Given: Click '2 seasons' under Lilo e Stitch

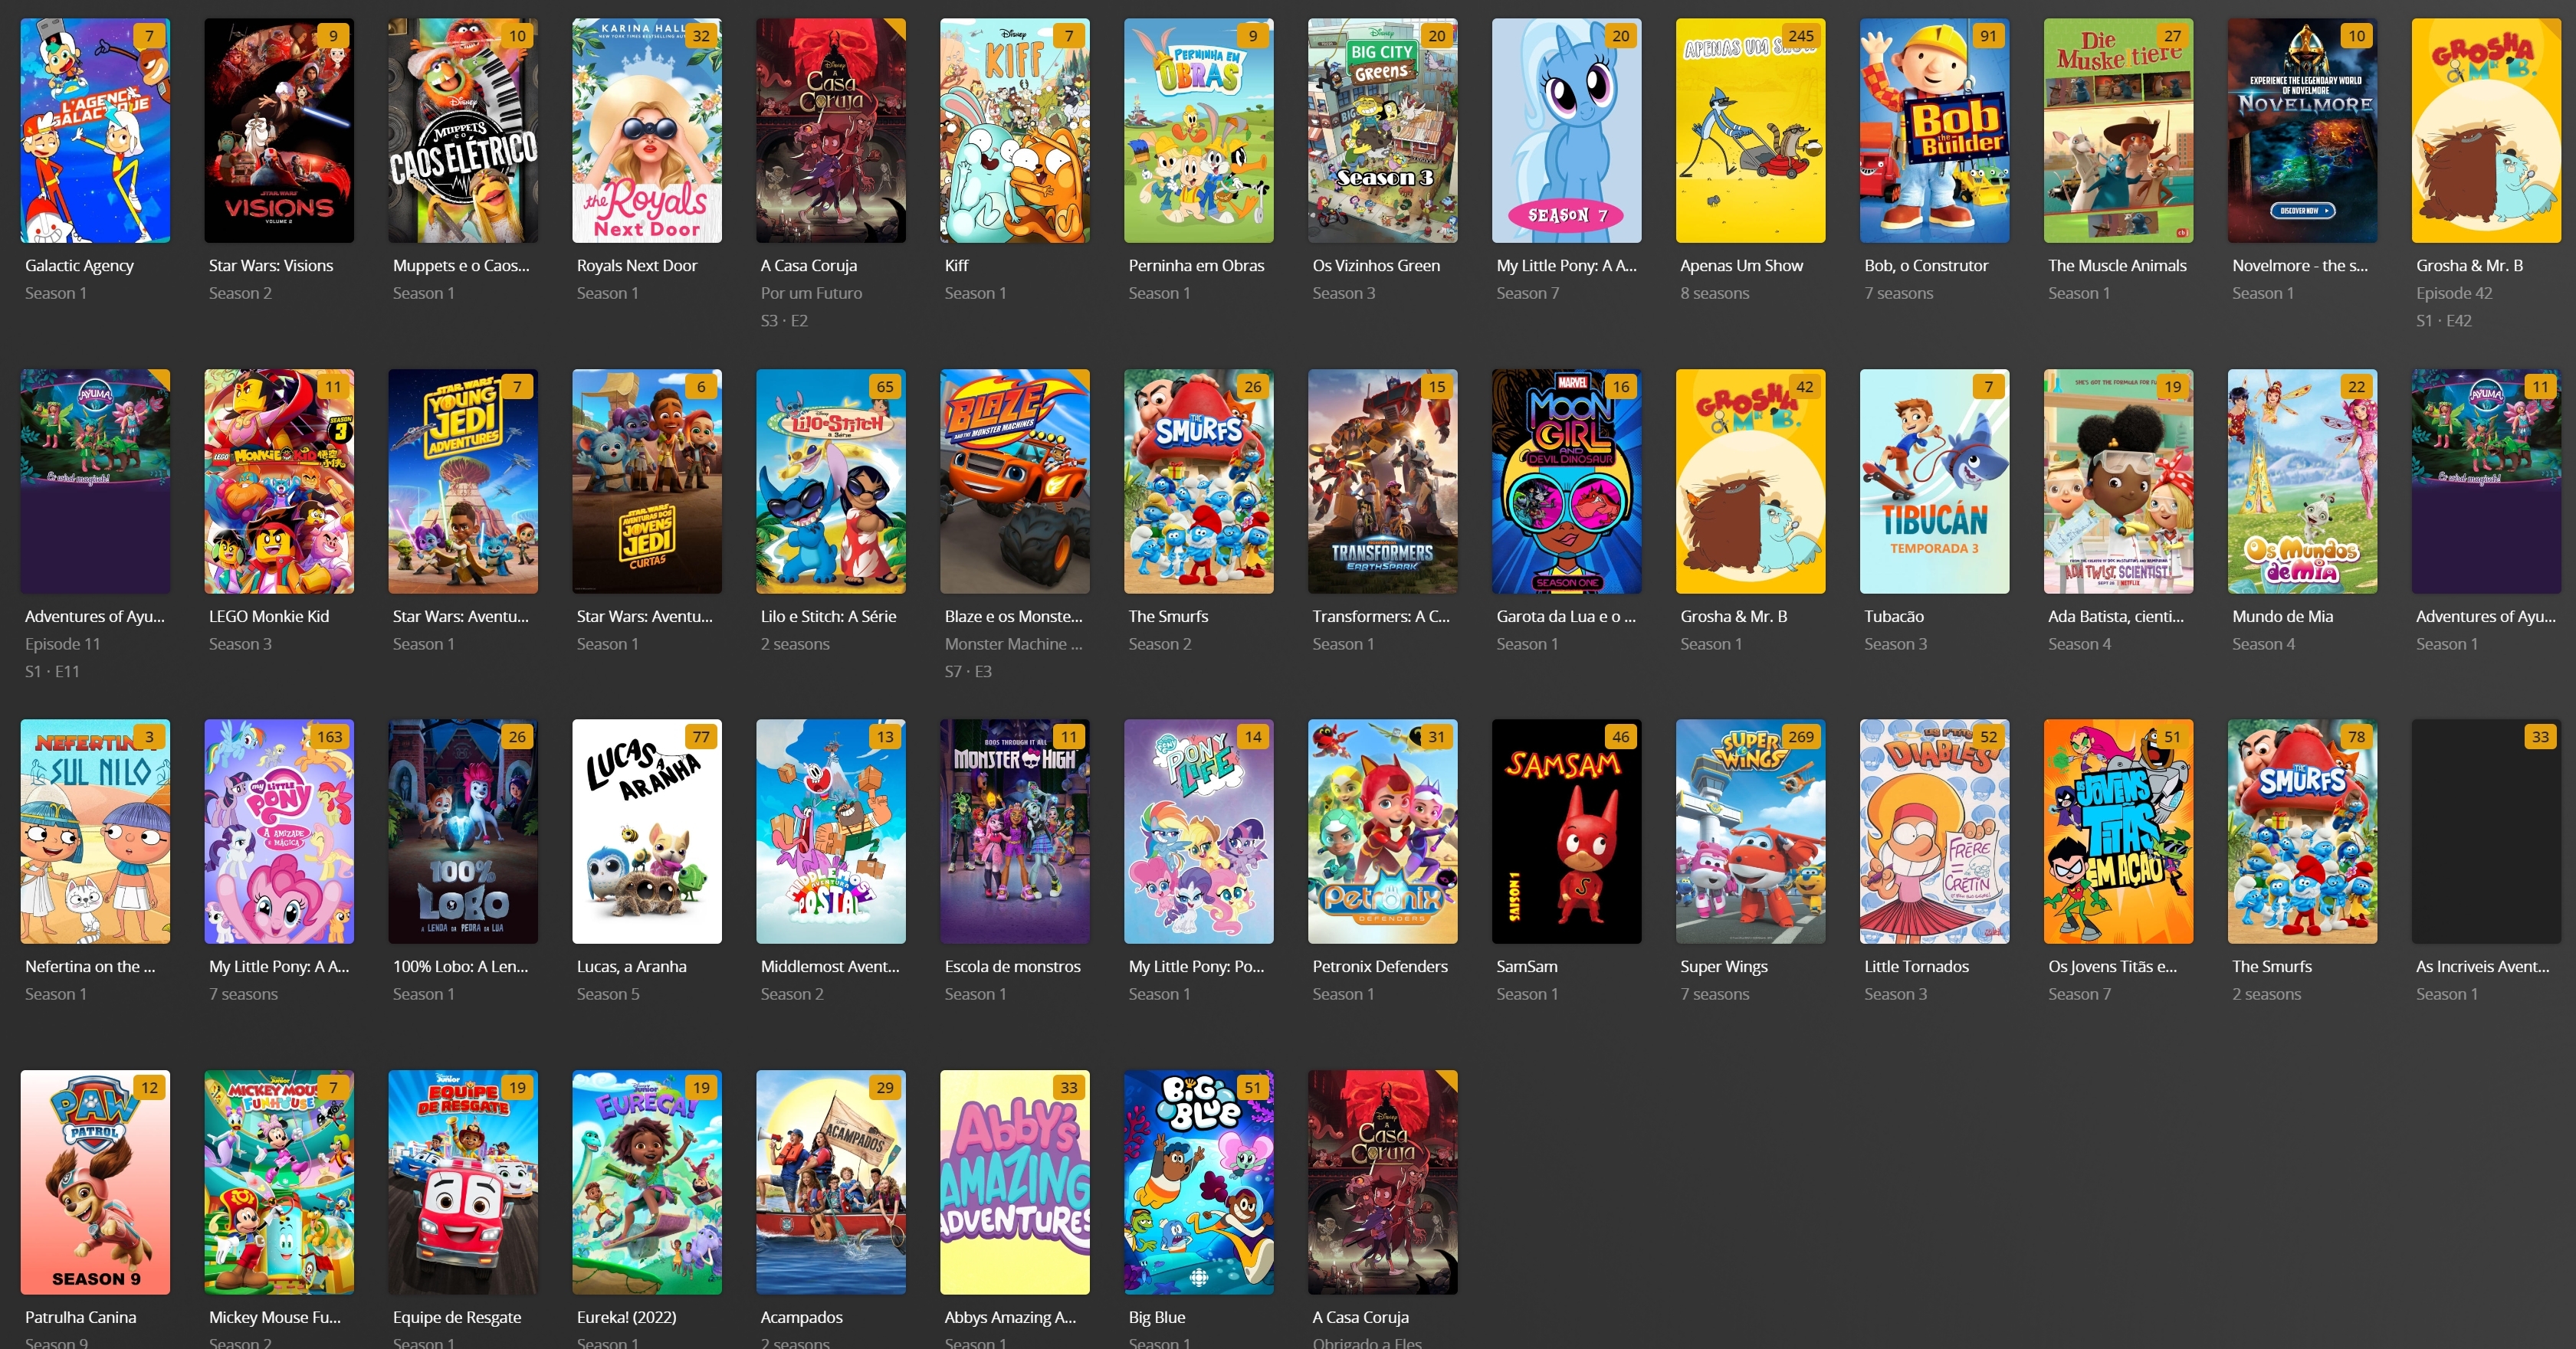Looking at the screenshot, I should pos(794,643).
